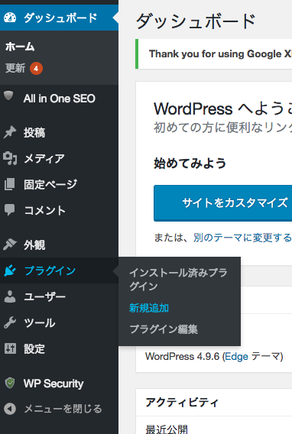Open the 更新 updates page
The height and width of the screenshot is (434, 292).
point(15,68)
